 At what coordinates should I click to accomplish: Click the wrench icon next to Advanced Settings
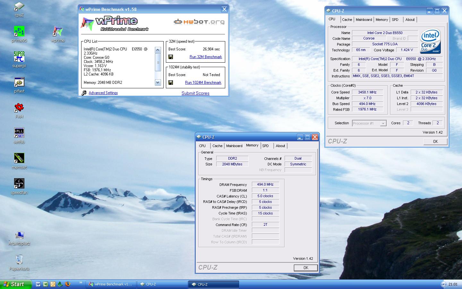84,93
